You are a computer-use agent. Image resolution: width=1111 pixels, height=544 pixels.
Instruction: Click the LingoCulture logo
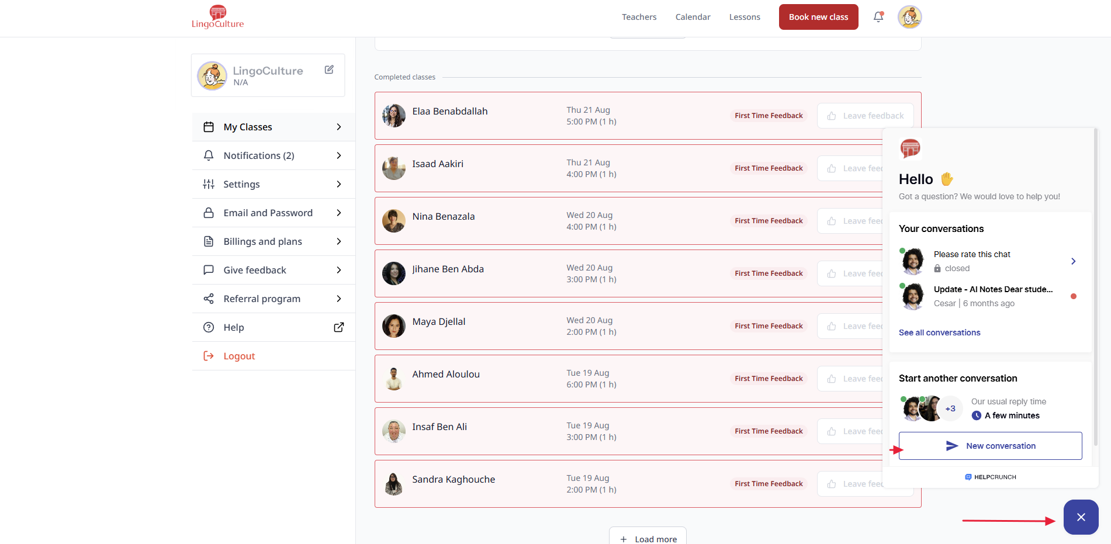tap(217, 17)
